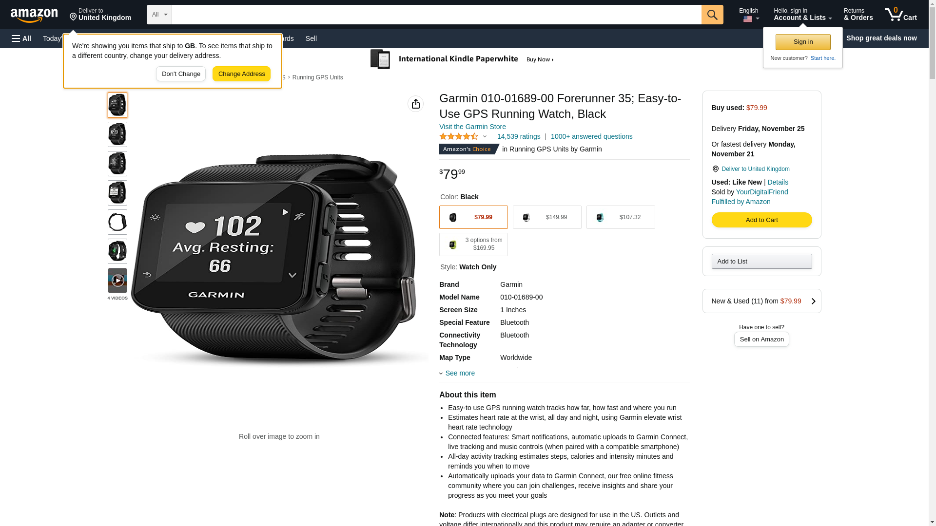Viewport: 936px width, 526px height.
Task: Click the Deliver to United Kingdom location icon
Action: (x=715, y=169)
